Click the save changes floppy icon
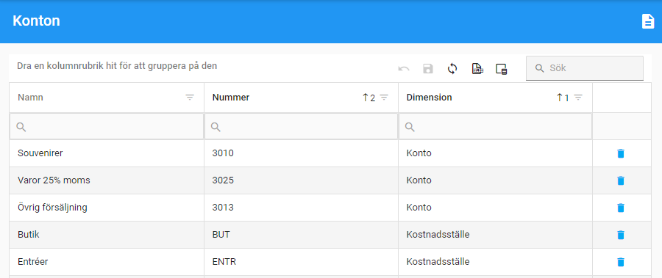Screen dimensions: 662x278 coord(428,69)
